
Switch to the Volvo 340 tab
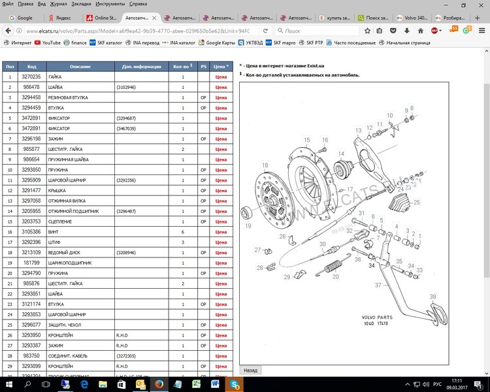tap(412, 18)
